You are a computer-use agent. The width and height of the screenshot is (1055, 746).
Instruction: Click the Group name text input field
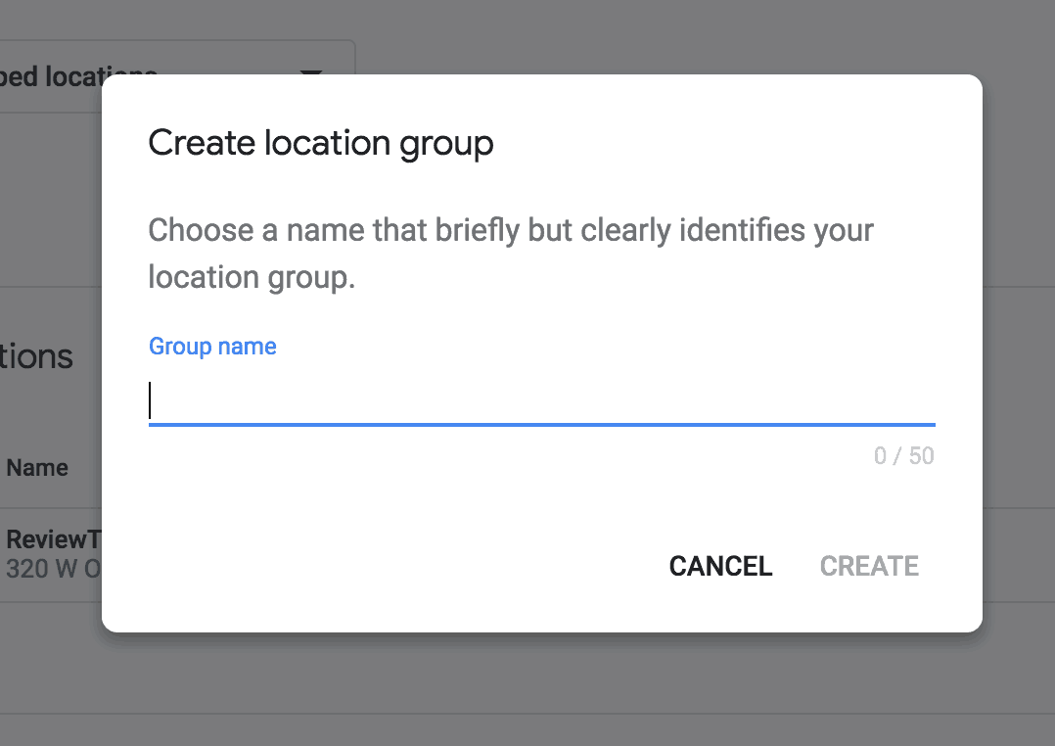(x=541, y=401)
